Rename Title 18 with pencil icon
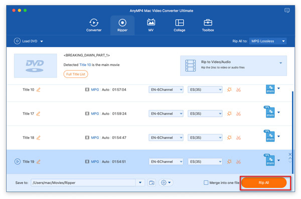 tap(39, 137)
